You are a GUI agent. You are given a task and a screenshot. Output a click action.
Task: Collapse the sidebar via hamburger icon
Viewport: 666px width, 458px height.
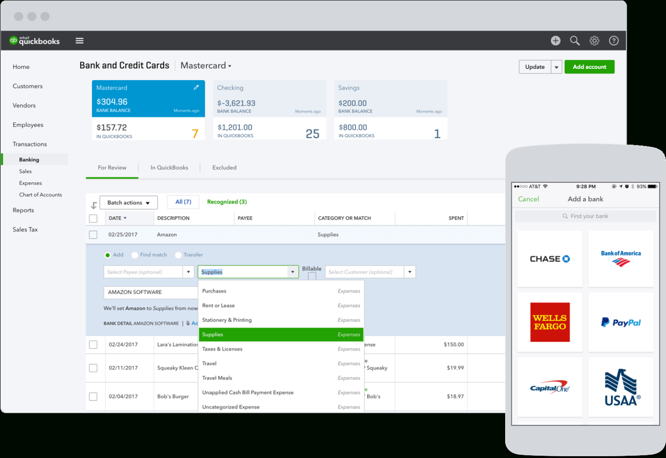point(79,41)
